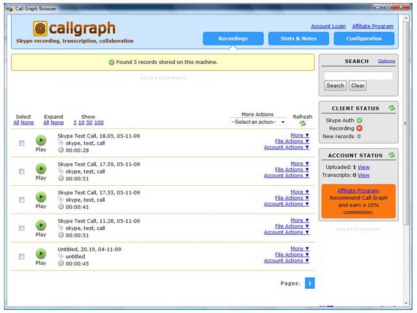Play the Untitled 20.19 recording
Viewport: 417px width, 313px height.
tap(41, 254)
